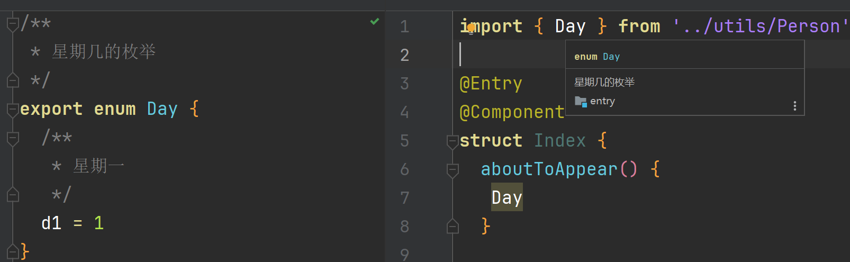Click the Day name in enum declaration

click(x=162, y=109)
